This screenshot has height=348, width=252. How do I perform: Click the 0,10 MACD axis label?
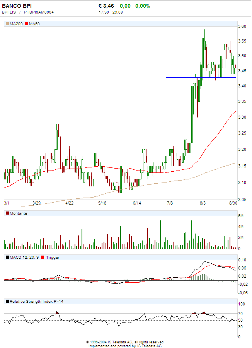click(x=242, y=260)
